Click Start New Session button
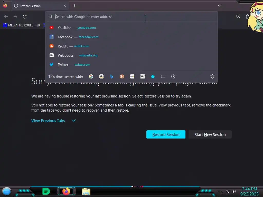This screenshot has width=263, height=197. pos(210,134)
